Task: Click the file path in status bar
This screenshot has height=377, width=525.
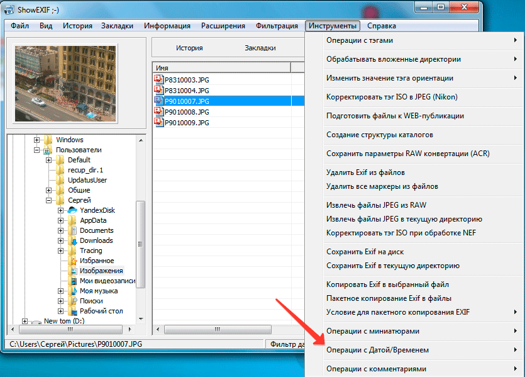Action: [x=75, y=344]
